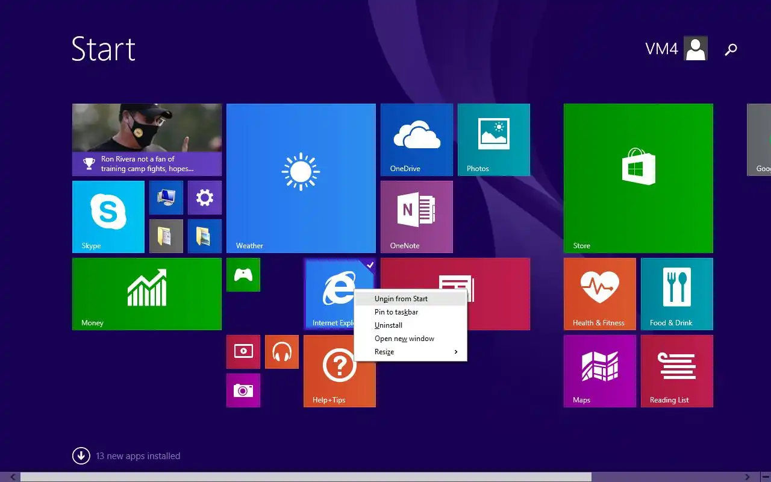Open the Skype tile
Image resolution: width=771 pixels, height=482 pixels.
click(108, 217)
